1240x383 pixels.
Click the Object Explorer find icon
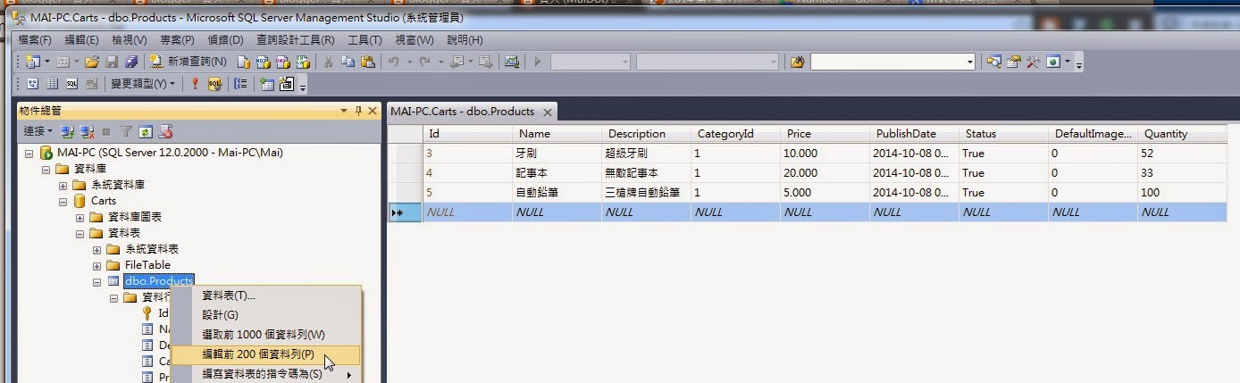click(993, 62)
